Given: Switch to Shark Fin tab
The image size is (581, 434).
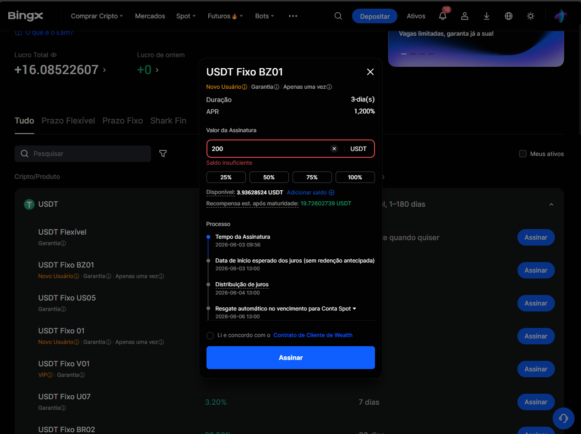Looking at the screenshot, I should [x=168, y=121].
